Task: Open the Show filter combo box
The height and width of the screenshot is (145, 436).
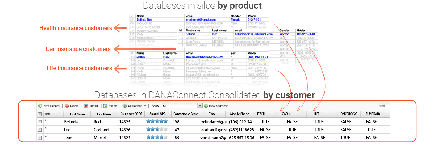Action: click(182, 106)
